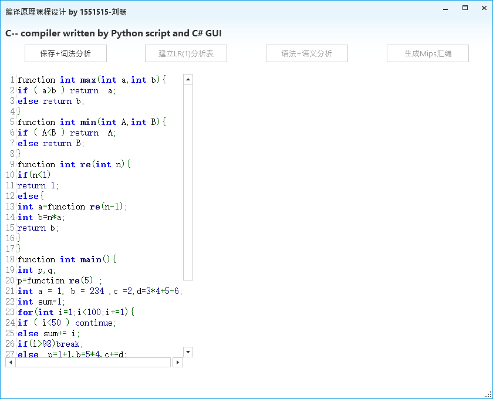Close the compiler window

click(x=483, y=8)
